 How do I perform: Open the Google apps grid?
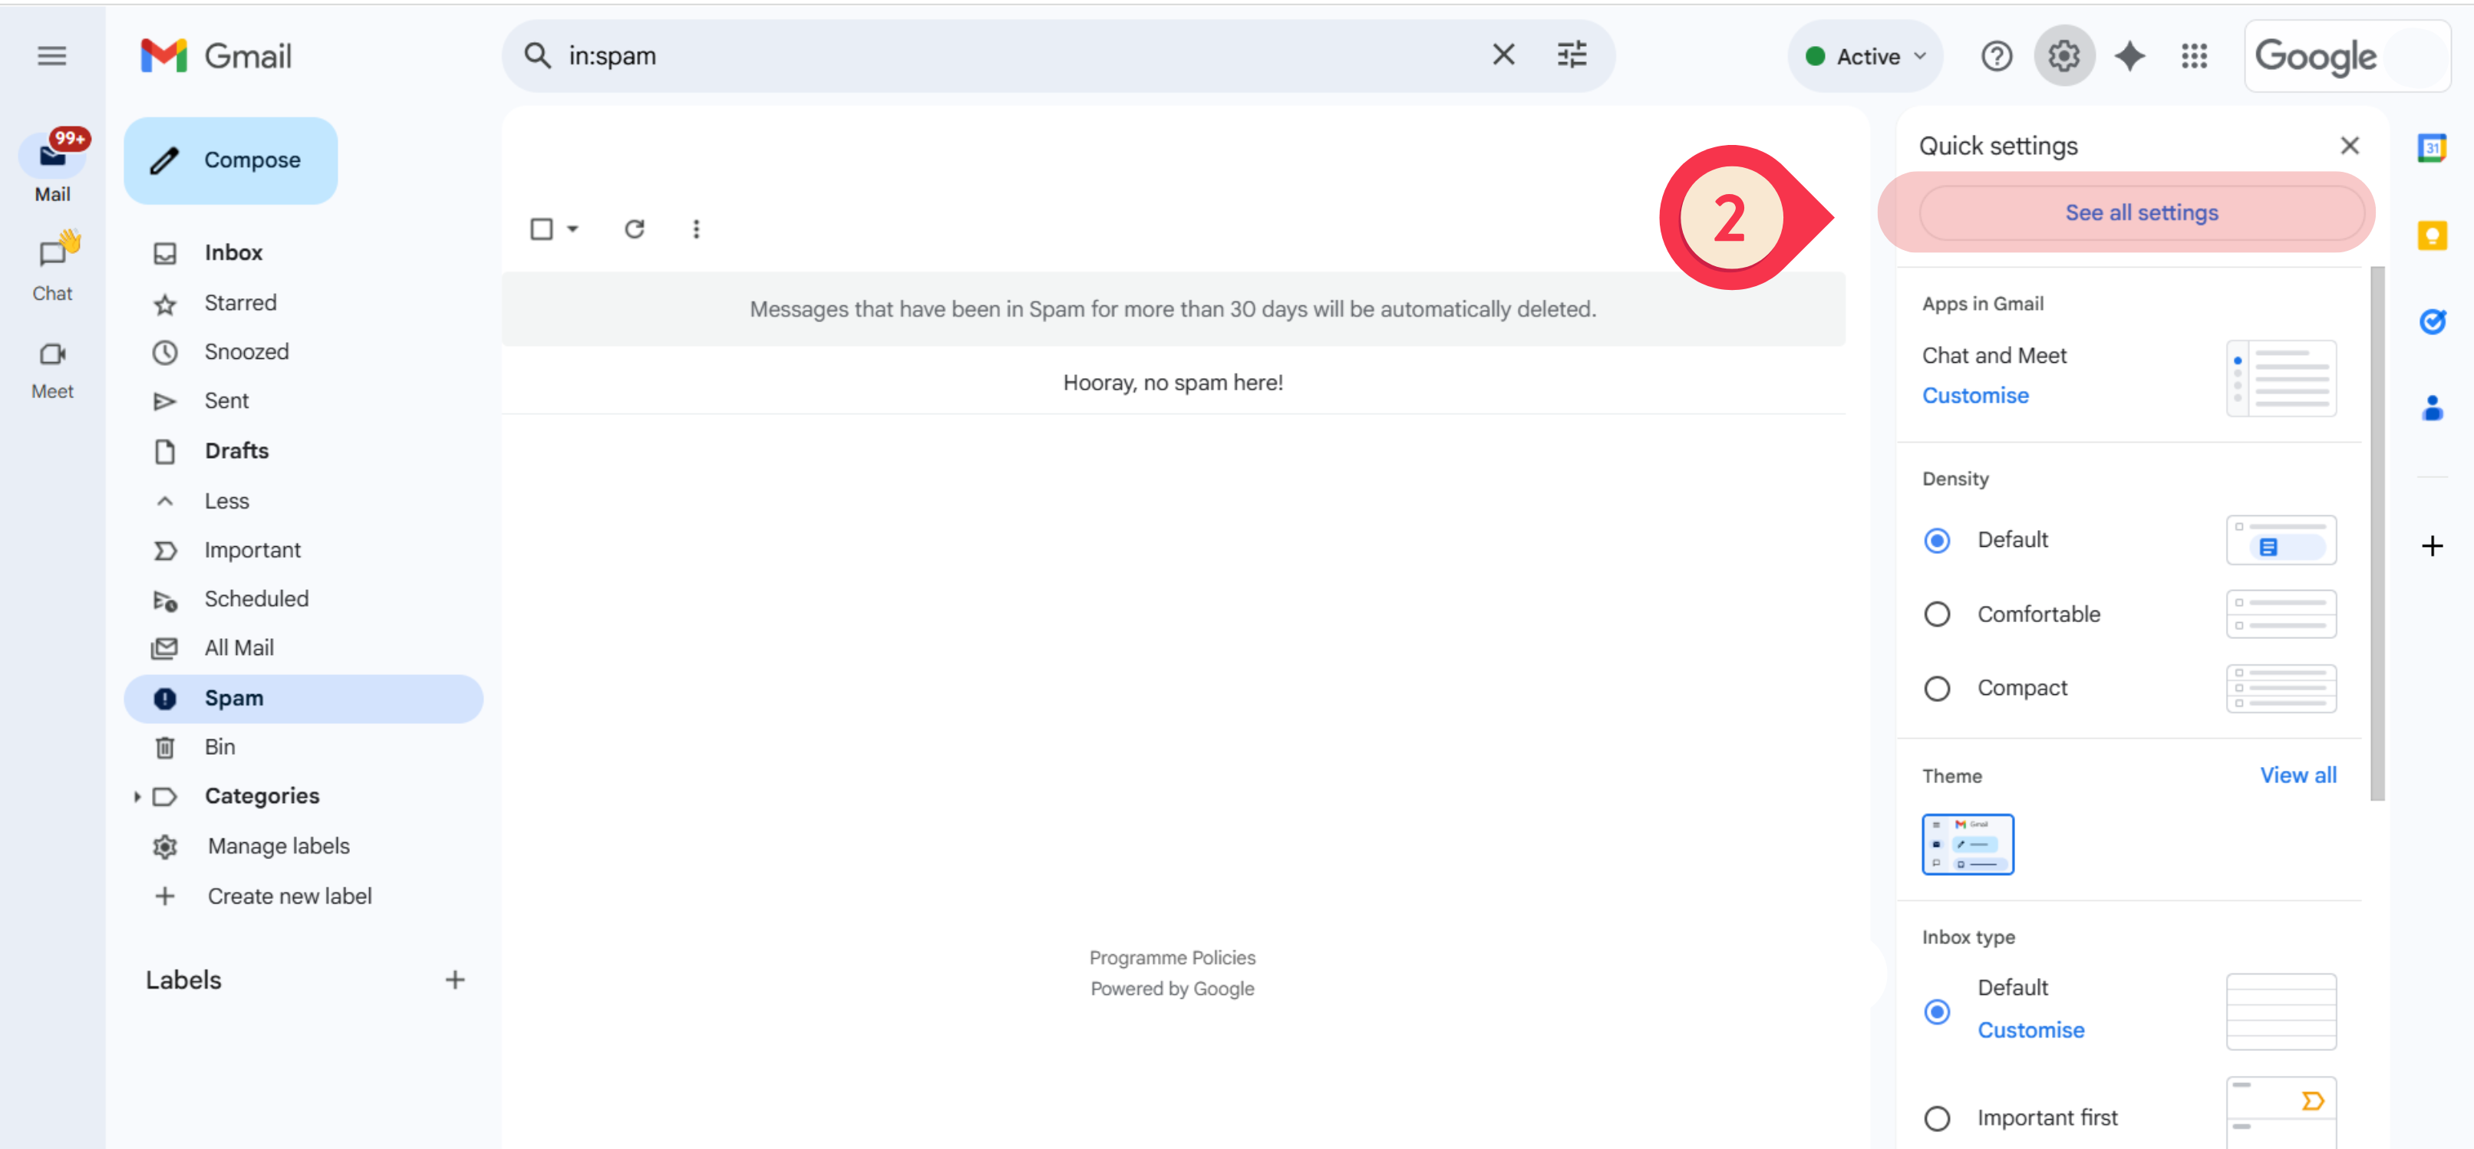[x=2195, y=57]
